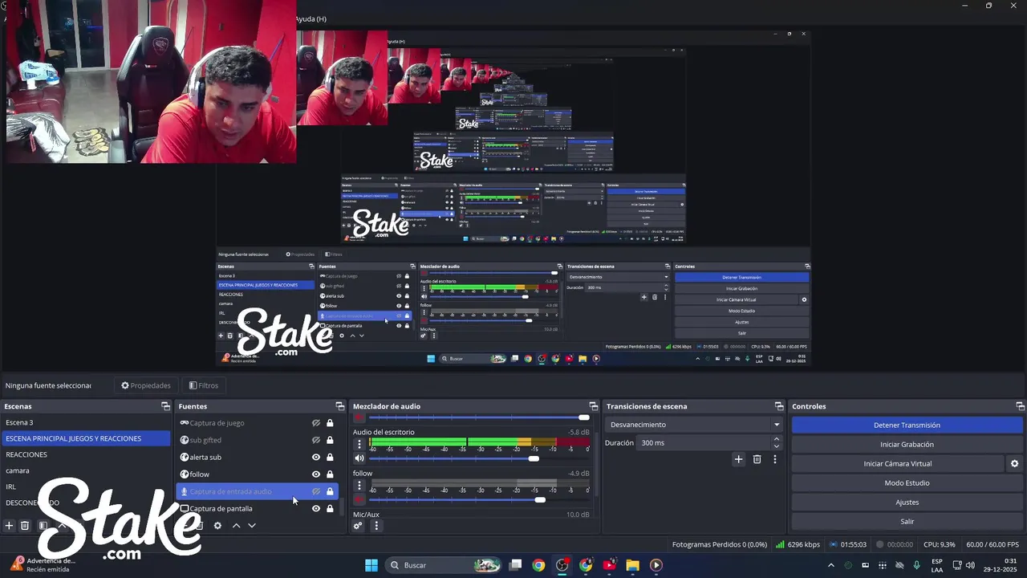Open audio mixer three-dot menu at bottom
Screen dimensions: 1027x578
coord(376,526)
